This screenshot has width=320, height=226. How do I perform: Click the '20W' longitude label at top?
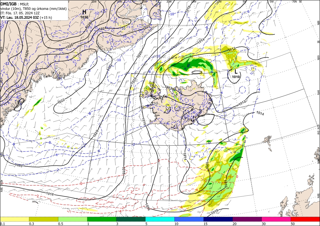click(169, 2)
